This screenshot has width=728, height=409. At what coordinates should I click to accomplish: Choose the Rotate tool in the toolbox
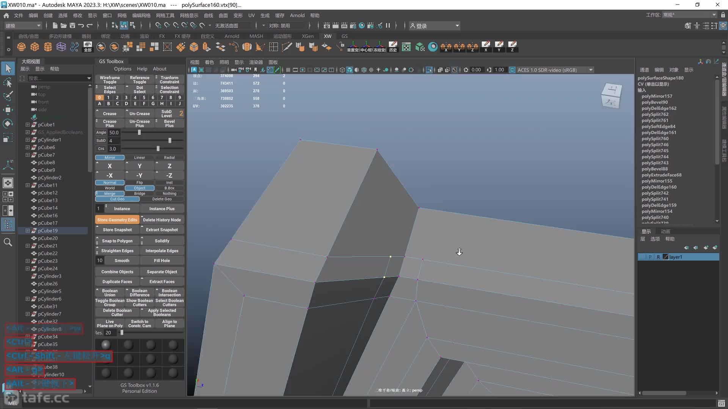pyautogui.click(x=8, y=123)
